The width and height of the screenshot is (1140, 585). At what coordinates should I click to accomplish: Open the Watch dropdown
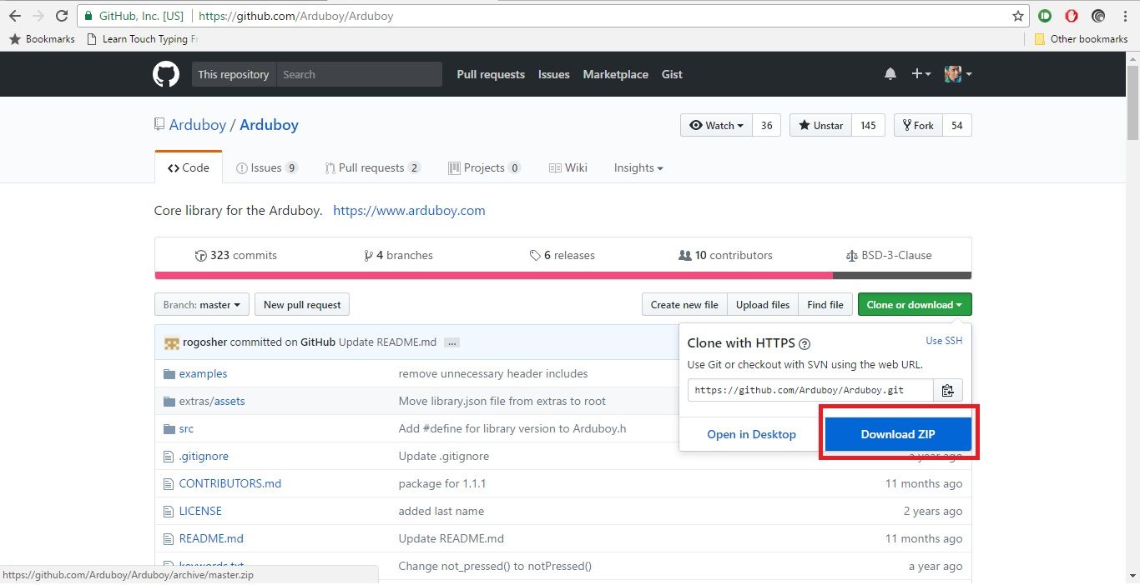[x=717, y=125]
